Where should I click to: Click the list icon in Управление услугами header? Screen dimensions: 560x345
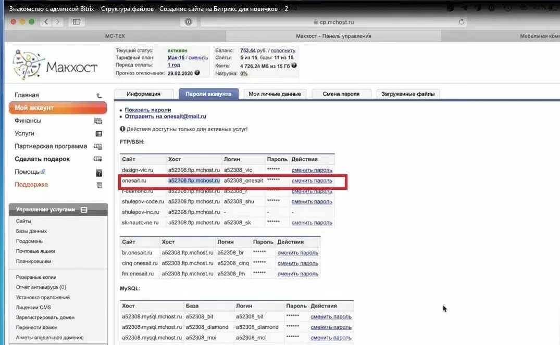84,210
